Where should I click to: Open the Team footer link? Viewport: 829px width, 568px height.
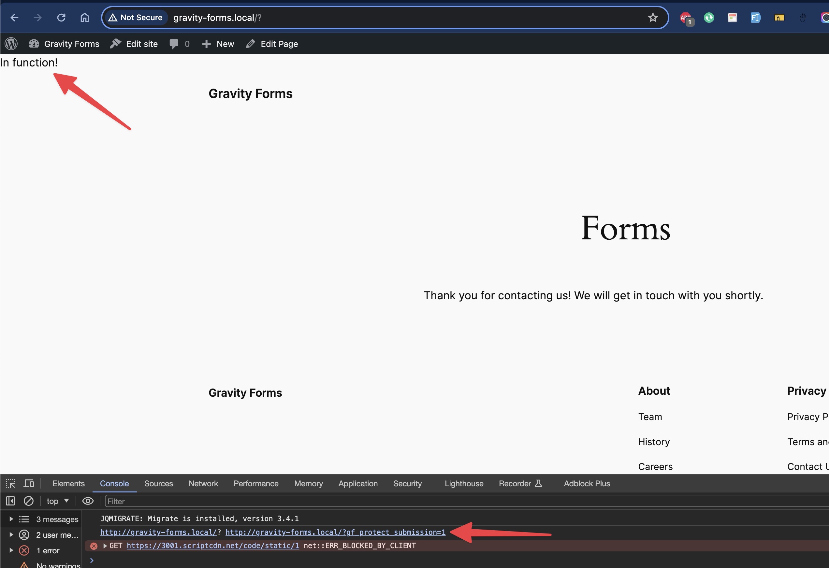coord(650,417)
